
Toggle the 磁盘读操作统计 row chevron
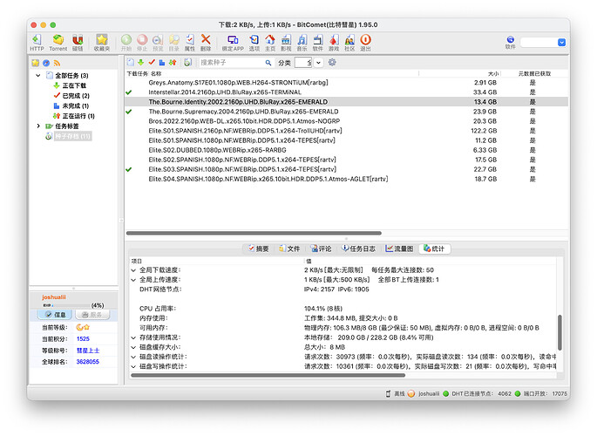click(133, 358)
